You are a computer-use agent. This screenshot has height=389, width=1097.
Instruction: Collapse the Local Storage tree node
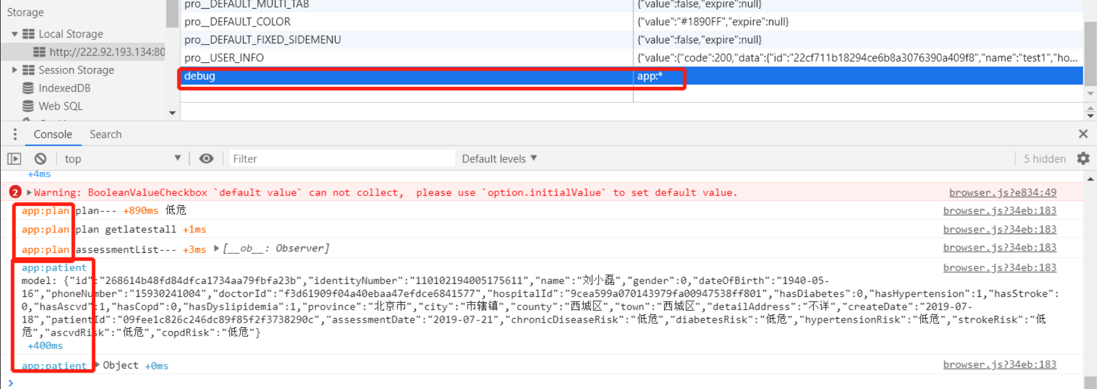tap(14, 34)
